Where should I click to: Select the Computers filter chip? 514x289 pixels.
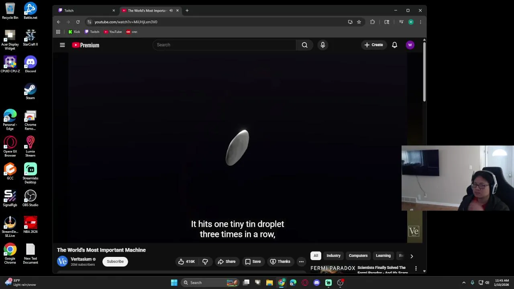pos(358,256)
